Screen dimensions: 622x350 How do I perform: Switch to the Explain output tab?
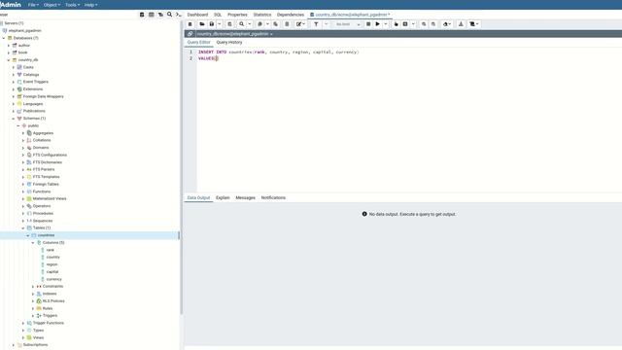(x=223, y=197)
